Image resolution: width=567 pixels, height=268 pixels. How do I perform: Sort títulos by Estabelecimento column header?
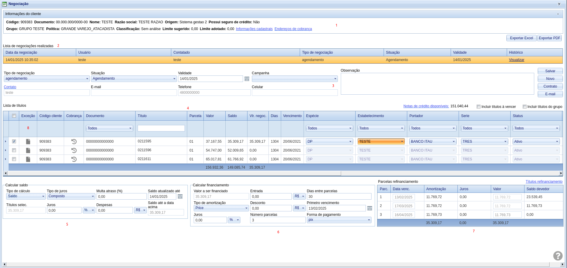(381, 116)
